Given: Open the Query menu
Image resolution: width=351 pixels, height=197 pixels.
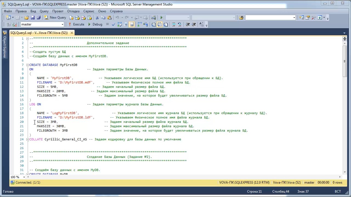Looking at the screenshot, I should point(44,11).
